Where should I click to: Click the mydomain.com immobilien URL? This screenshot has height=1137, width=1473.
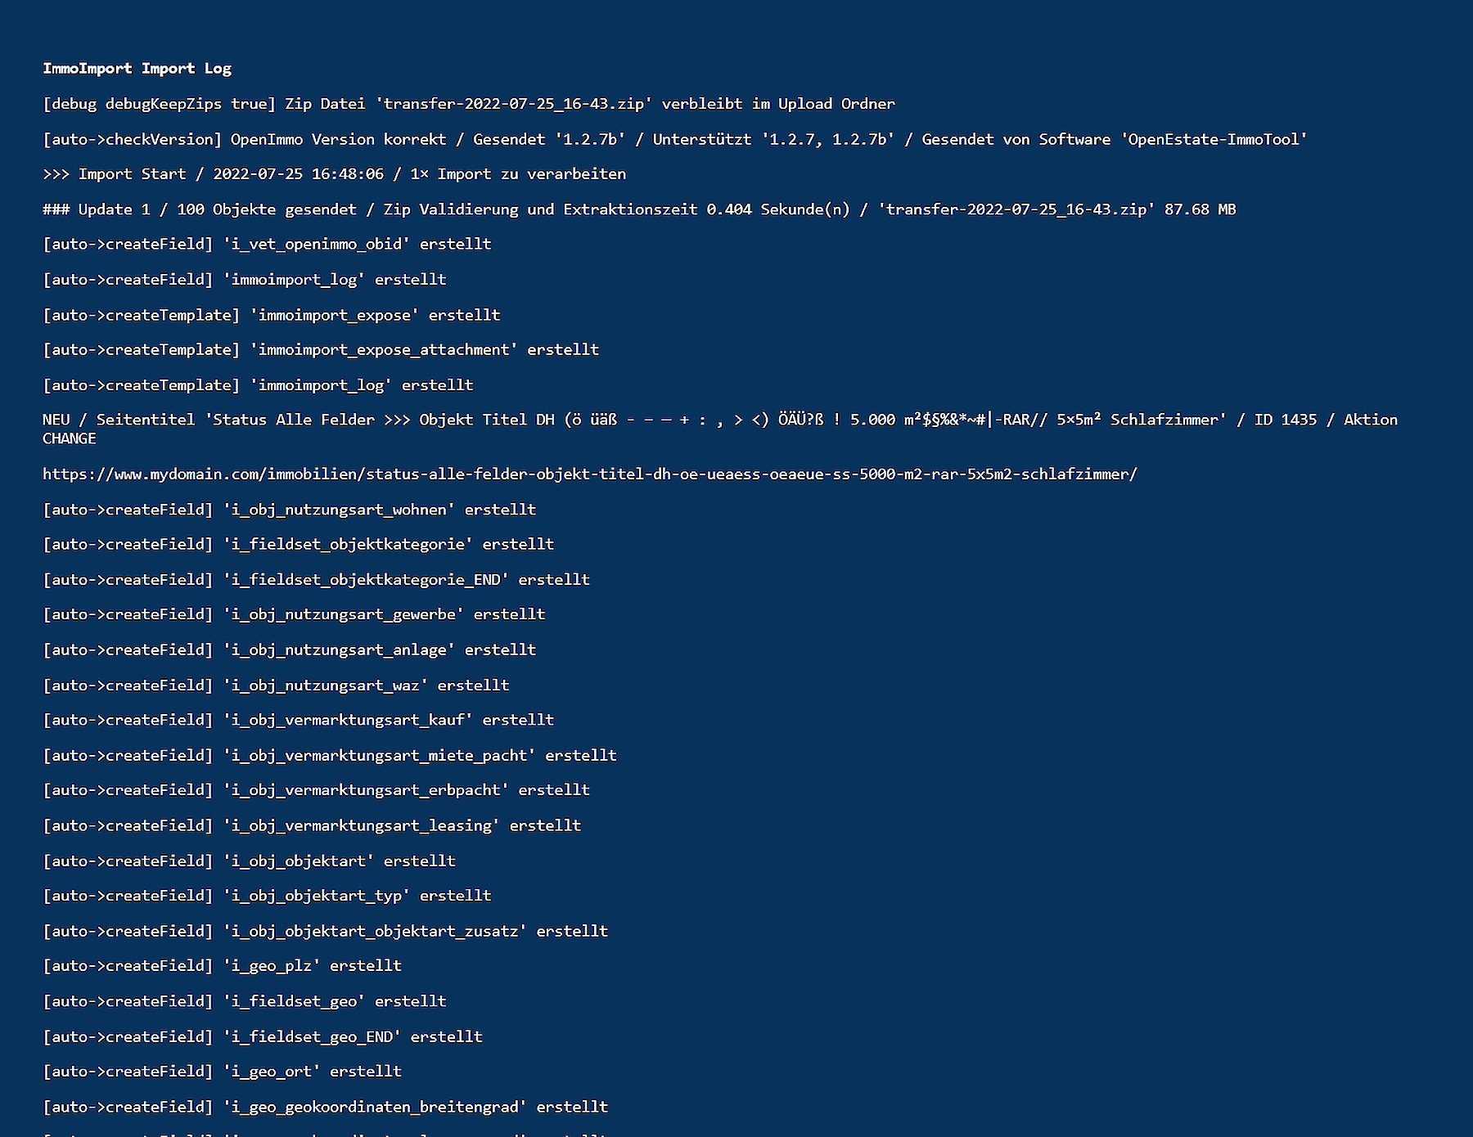click(589, 474)
